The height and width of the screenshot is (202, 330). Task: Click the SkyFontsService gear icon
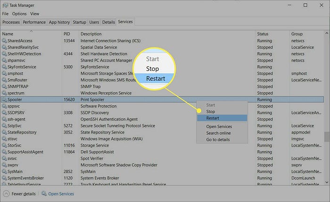click(x=4, y=67)
